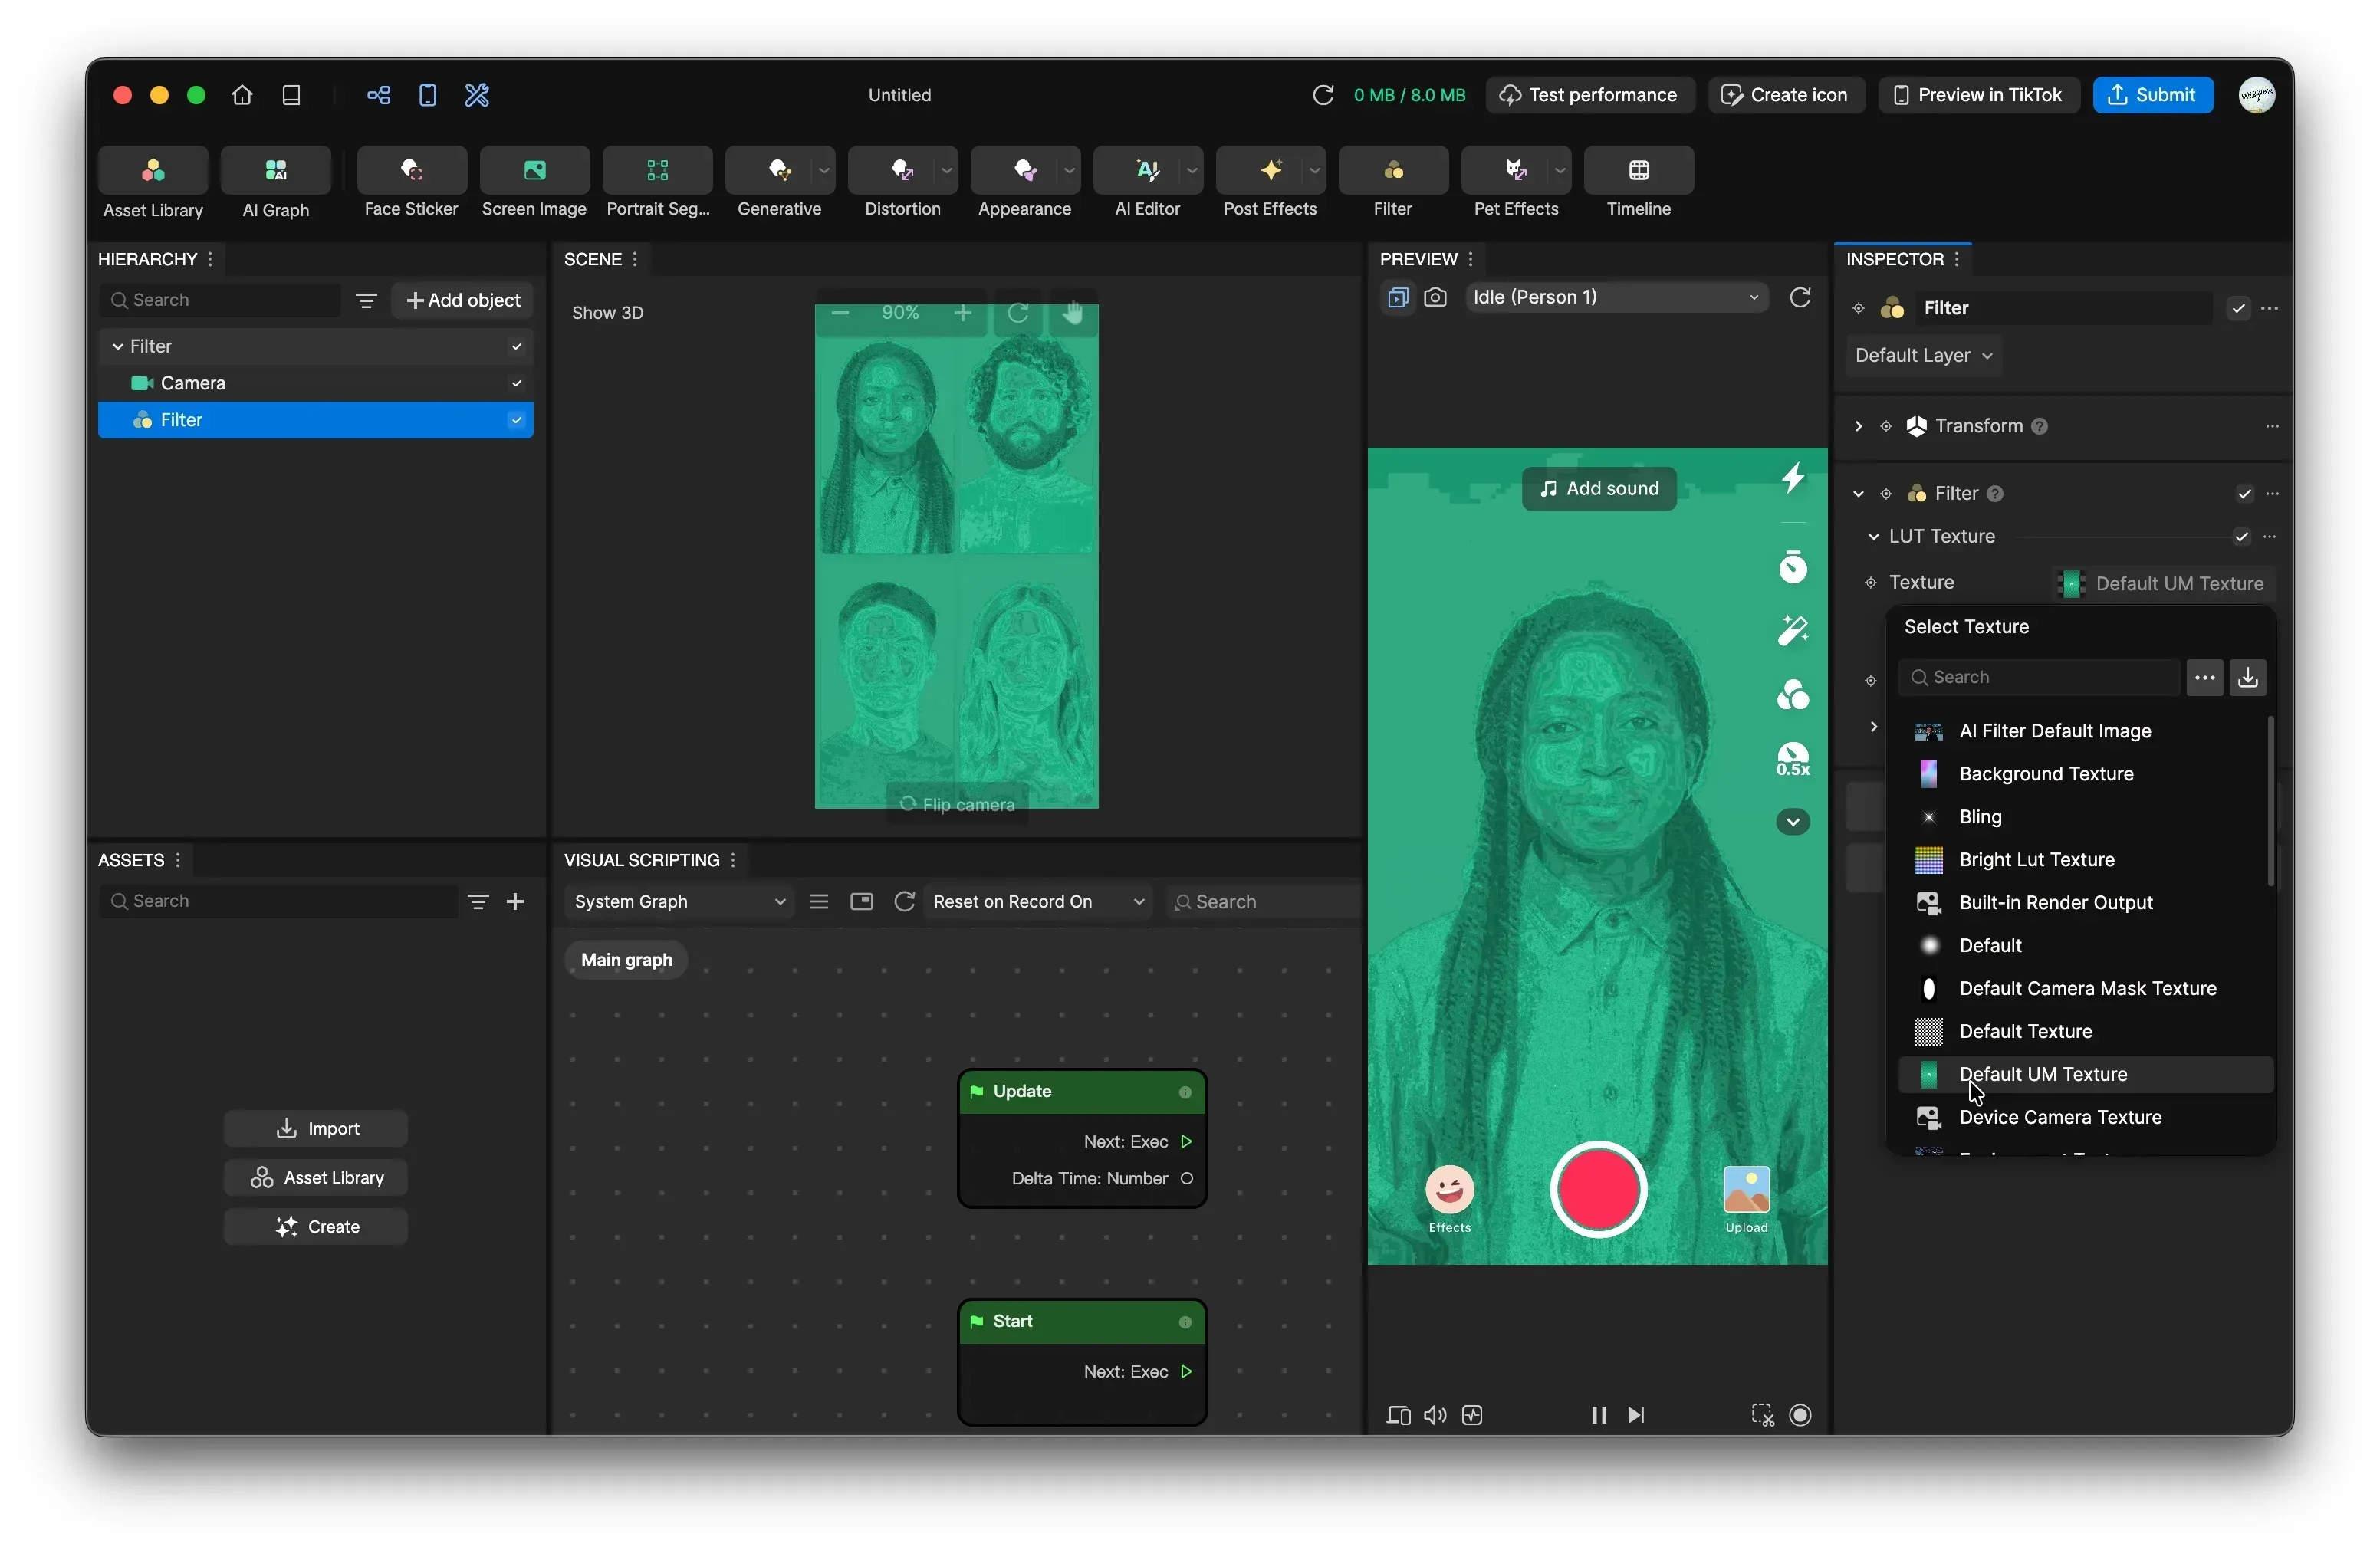The height and width of the screenshot is (1550, 2380).
Task: Choose the Bling texture
Action: 2086,817
